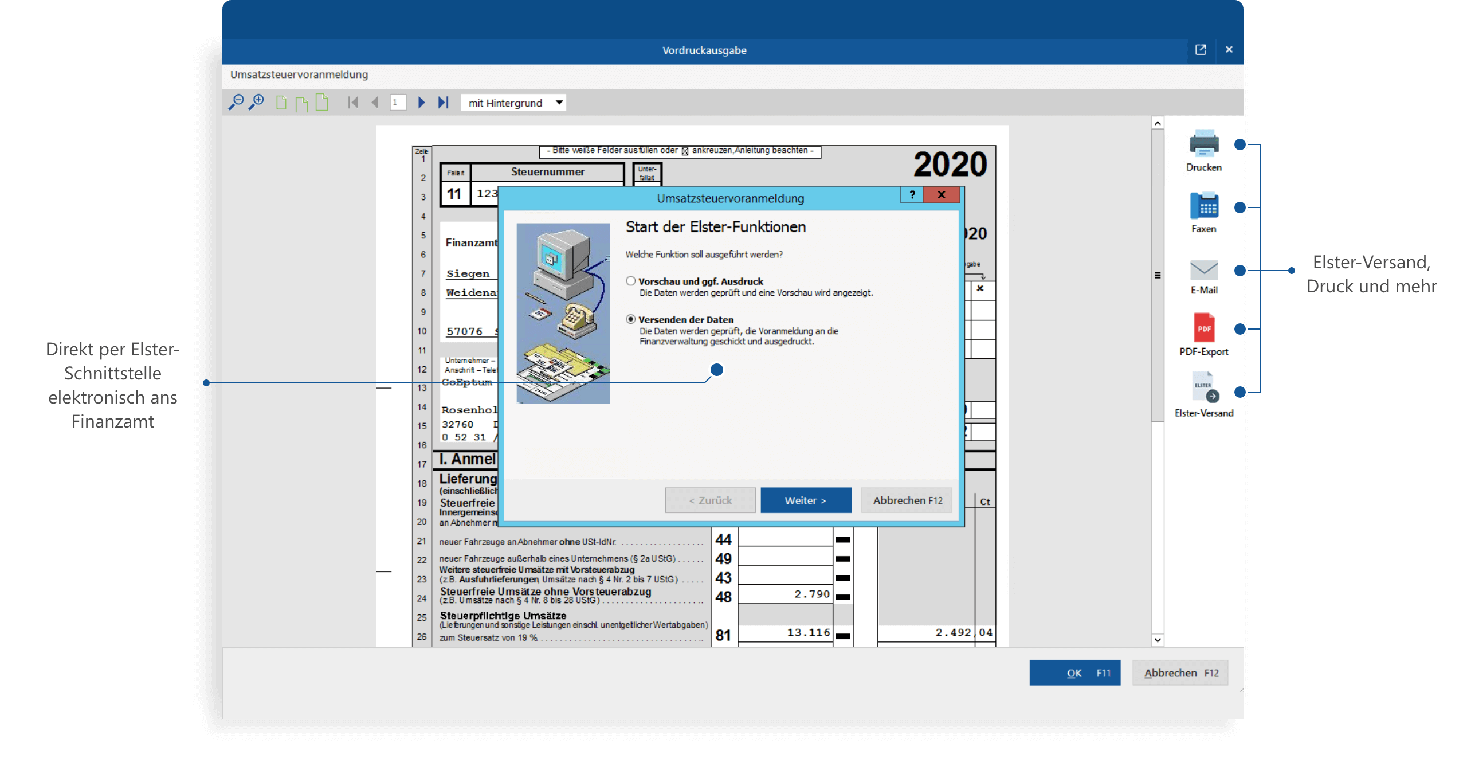Click the zoom out magnifier icon
Screen dimensions: 1467x783
[236, 103]
